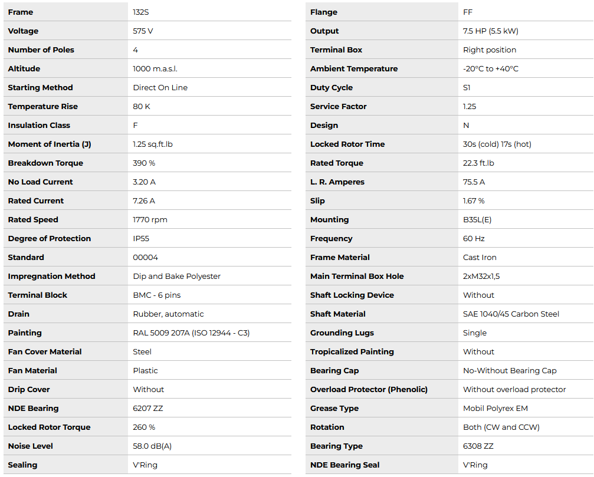Image resolution: width=594 pixels, height=477 pixels.
Task: Select the Number of Poles label
Action: pos(41,50)
